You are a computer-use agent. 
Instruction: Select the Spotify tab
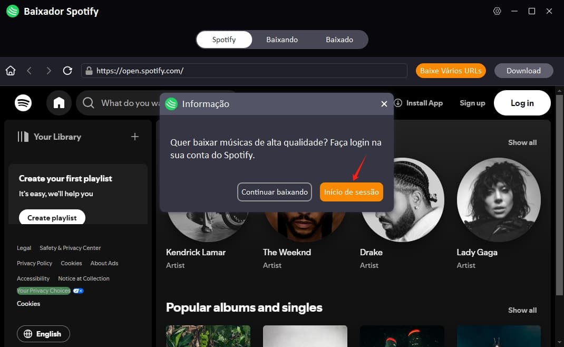click(x=224, y=40)
